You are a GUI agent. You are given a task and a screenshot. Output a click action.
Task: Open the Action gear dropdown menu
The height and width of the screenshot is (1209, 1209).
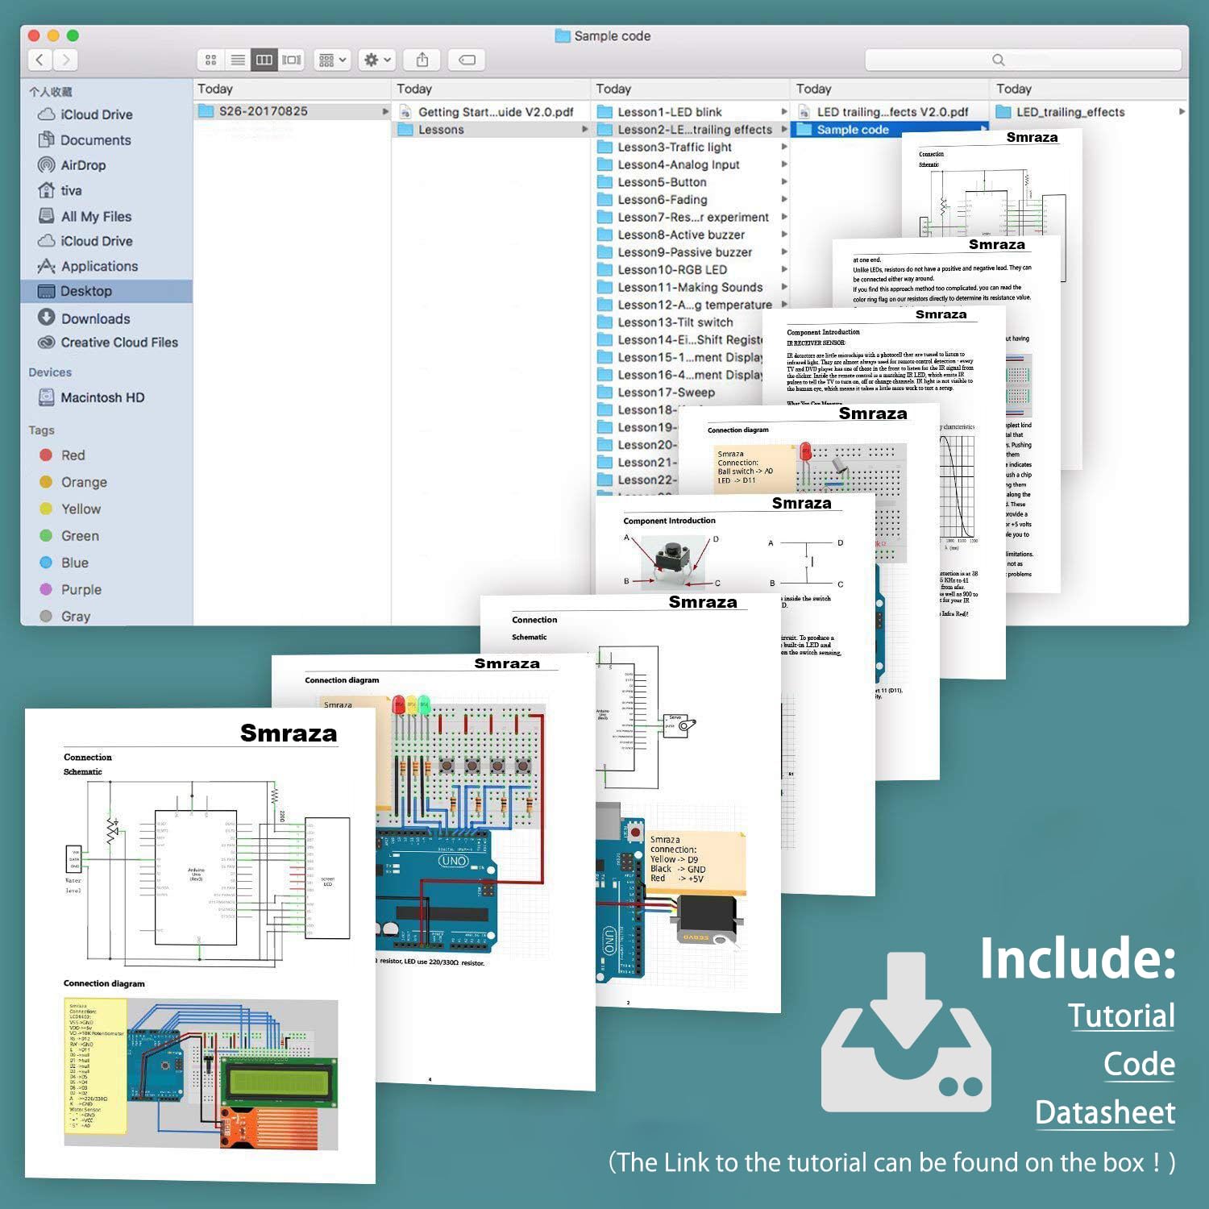pyautogui.click(x=376, y=60)
